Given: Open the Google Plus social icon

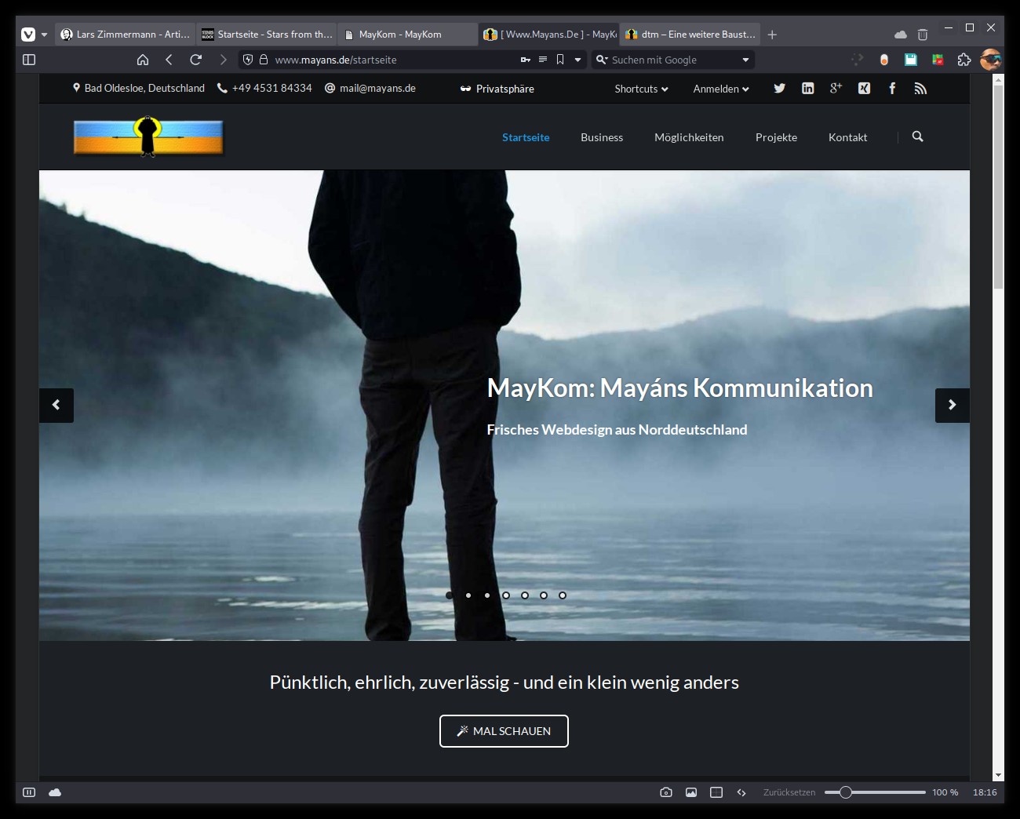Looking at the screenshot, I should coord(836,88).
